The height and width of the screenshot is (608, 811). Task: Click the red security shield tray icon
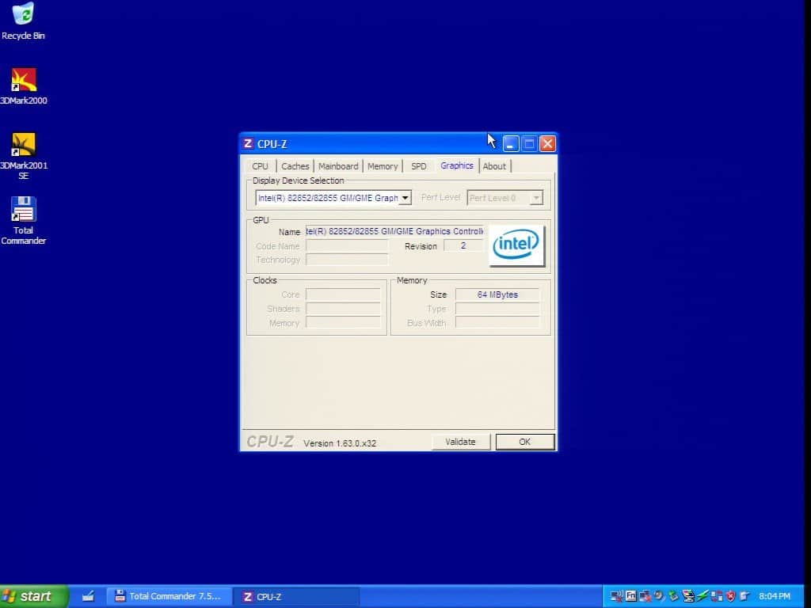tap(731, 596)
